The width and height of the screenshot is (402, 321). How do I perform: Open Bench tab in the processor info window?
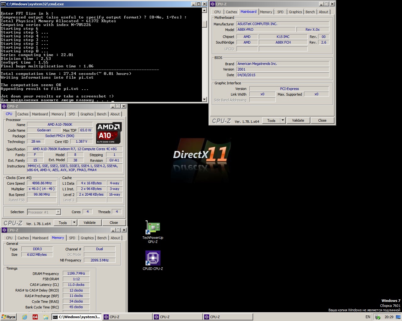(x=101, y=114)
